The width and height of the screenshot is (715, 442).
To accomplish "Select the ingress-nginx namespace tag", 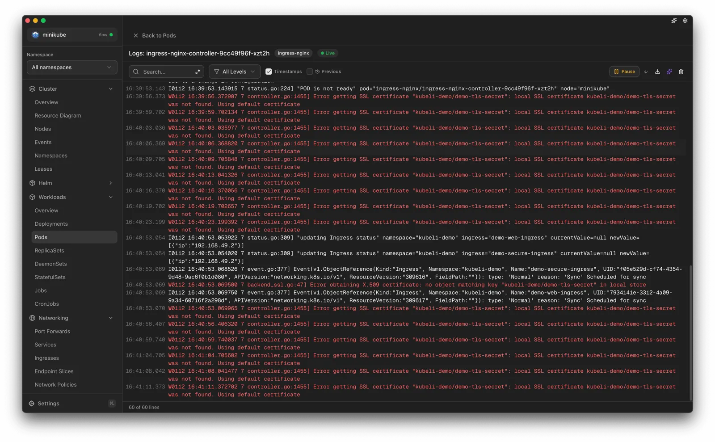I will pyautogui.click(x=293, y=53).
